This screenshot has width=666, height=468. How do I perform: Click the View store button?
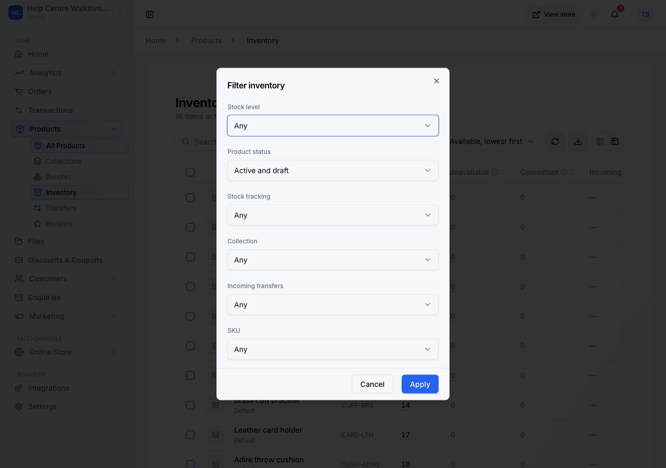554,15
